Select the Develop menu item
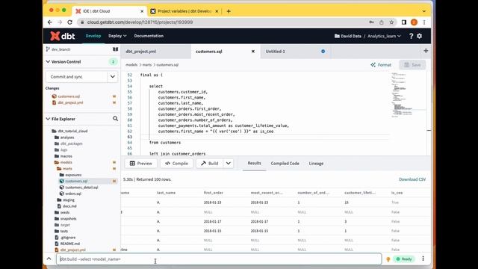 93,36
